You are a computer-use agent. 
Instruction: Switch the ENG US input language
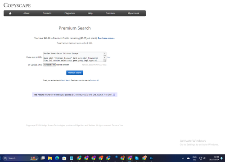(194, 158)
